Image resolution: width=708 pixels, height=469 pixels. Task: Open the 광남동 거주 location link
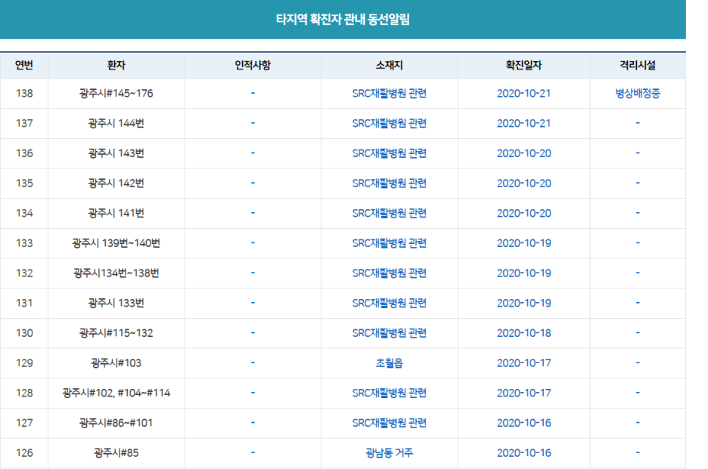click(390, 453)
